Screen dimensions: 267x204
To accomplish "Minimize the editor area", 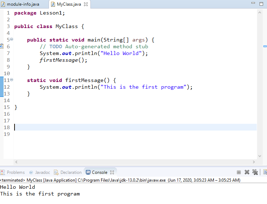I will click(x=253, y=3).
